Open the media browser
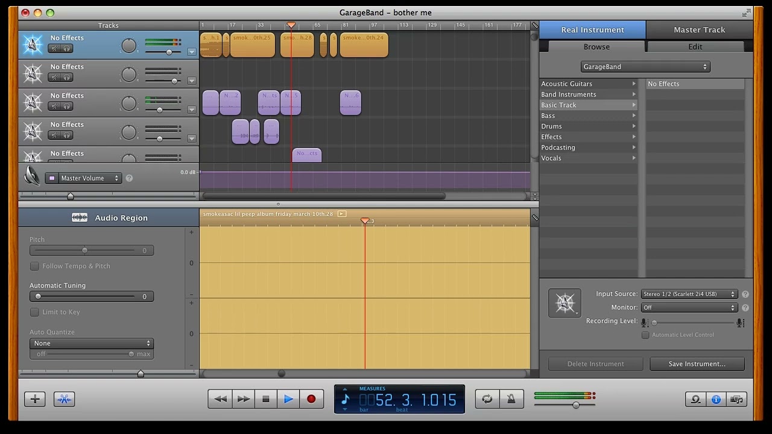The width and height of the screenshot is (772, 434). pyautogui.click(x=736, y=399)
